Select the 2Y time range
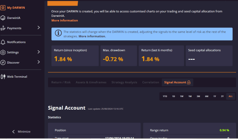 coord(222,96)
